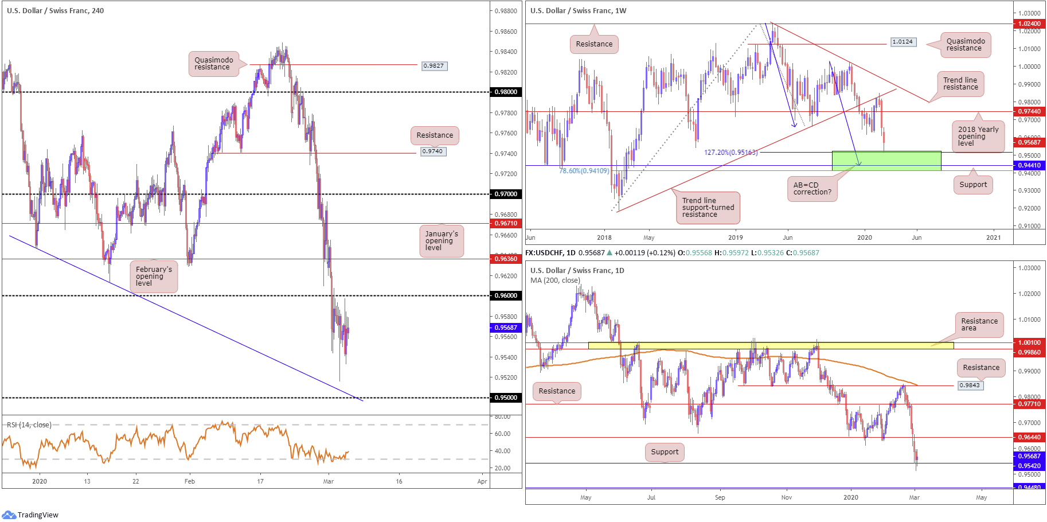Select the Support callout on daily chart

pos(665,452)
